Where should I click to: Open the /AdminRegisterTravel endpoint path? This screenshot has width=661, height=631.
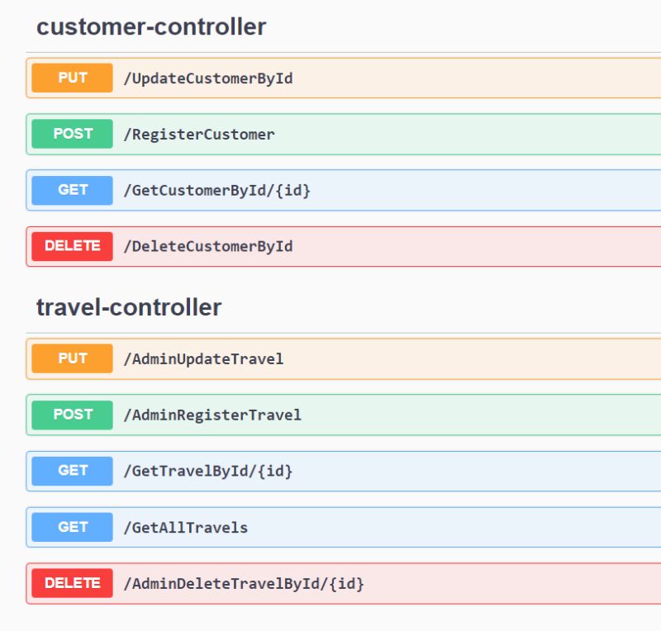(x=212, y=415)
